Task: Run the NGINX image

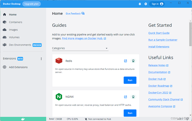Action: (x=130, y=113)
